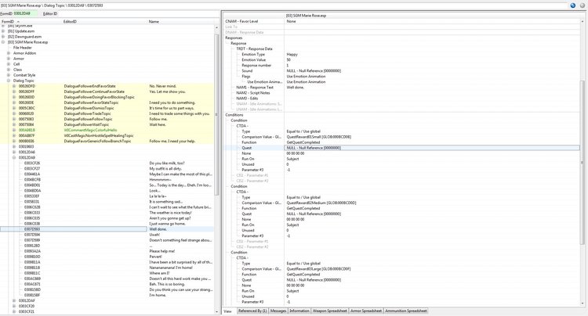Click the QuestReward02Medium comparison value
Image resolution: width=588 pixels, height=316 pixels.
(x=321, y=203)
